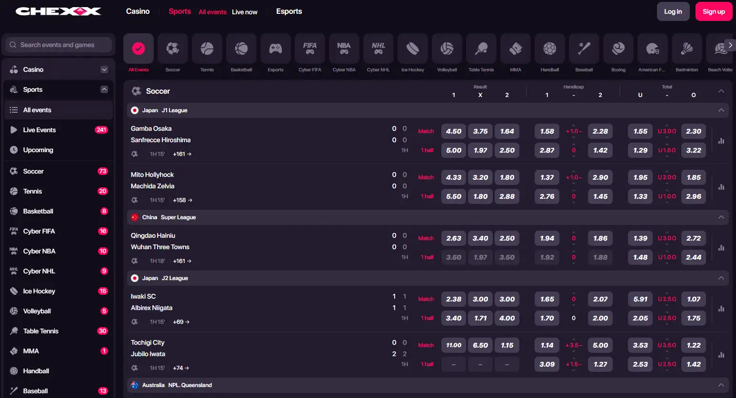The width and height of the screenshot is (736, 398).
Task: Open stats chart for Mito Hollyhock match
Action: (x=721, y=187)
